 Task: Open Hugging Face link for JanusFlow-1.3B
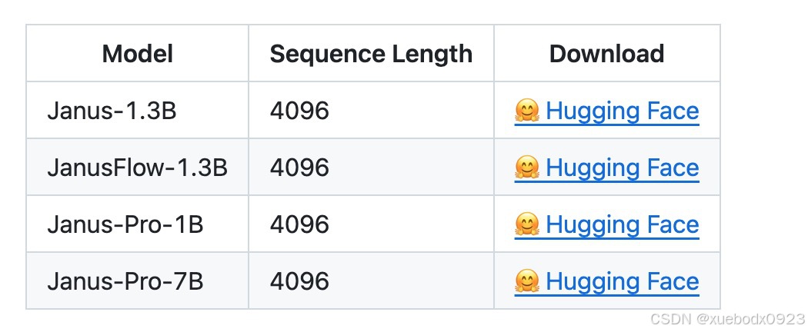[622, 168]
